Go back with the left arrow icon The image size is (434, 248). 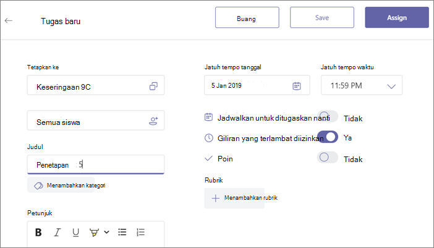(9, 20)
